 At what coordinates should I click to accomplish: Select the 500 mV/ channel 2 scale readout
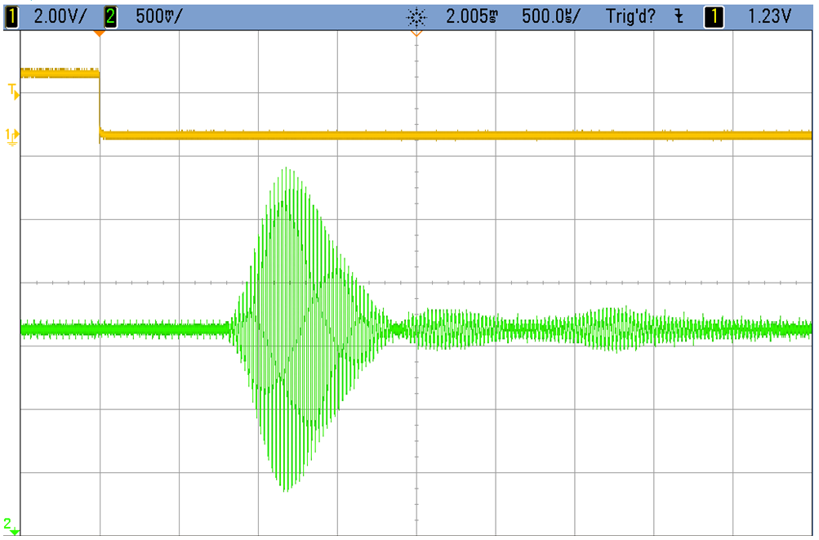tap(159, 16)
